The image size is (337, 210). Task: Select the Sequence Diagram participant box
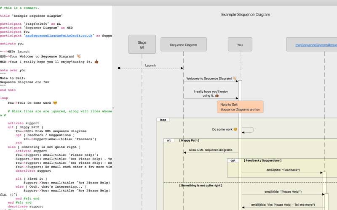[184, 45]
